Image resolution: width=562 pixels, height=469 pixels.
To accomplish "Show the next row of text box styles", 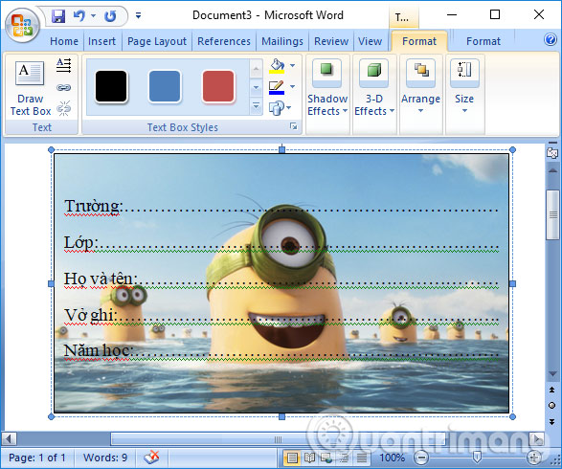I will coord(256,87).
